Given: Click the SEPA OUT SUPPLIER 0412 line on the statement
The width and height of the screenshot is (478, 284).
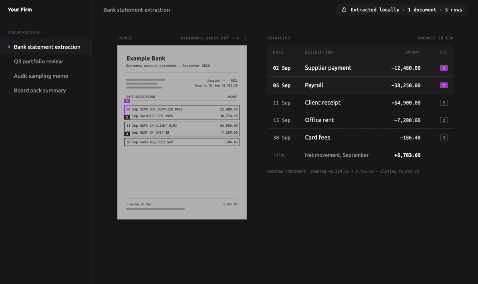Looking at the screenshot, I should coord(182,109).
